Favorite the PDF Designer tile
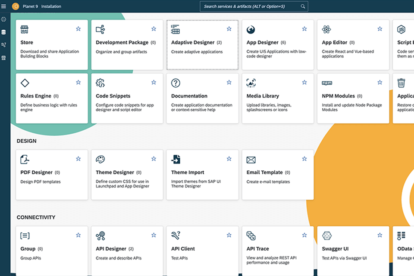Viewport: 414px width, 276px height. [78, 159]
